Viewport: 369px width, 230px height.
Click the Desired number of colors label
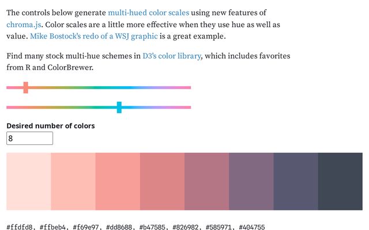coord(51,126)
